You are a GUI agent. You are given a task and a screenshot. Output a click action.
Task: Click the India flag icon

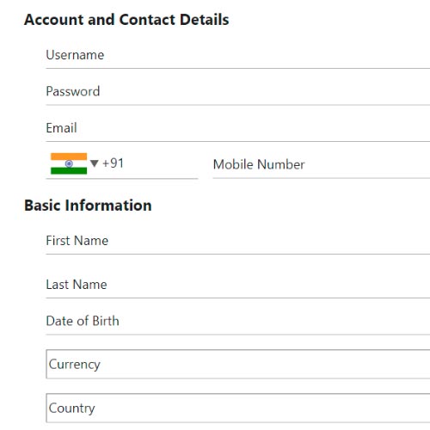tap(69, 163)
